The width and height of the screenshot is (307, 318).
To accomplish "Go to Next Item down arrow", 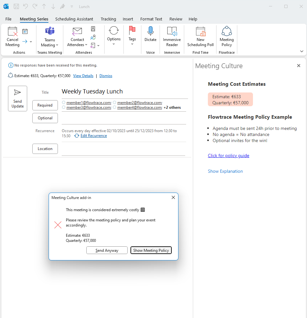I will pos(53,6).
